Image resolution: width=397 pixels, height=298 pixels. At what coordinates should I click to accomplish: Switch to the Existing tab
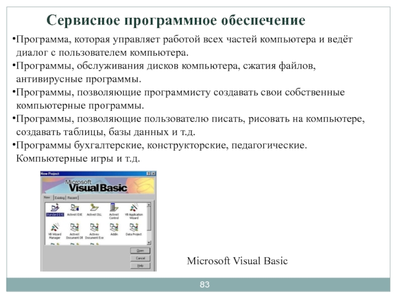click(60, 197)
